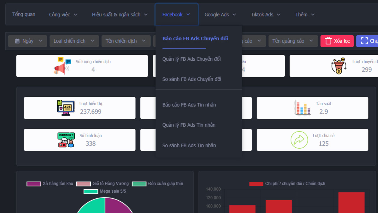Expand Hiệu suất & ngân sách menu

point(120,14)
